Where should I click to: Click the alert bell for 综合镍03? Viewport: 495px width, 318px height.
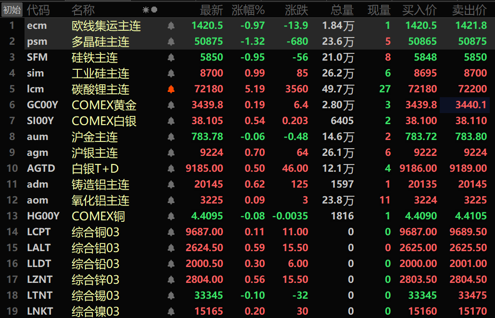pyautogui.click(x=171, y=312)
